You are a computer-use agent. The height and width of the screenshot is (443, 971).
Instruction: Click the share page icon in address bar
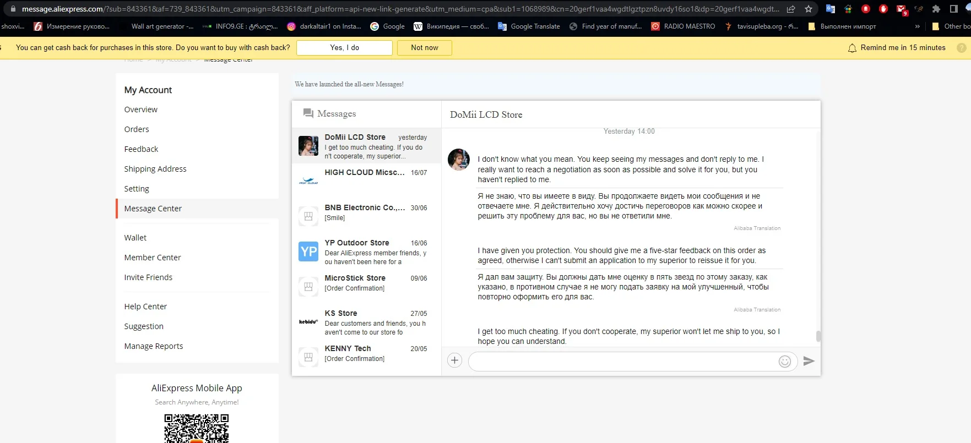791,9
